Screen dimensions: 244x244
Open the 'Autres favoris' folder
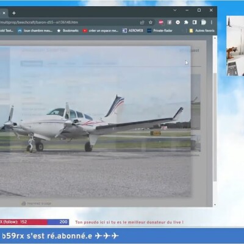pyautogui.click(x=202, y=30)
